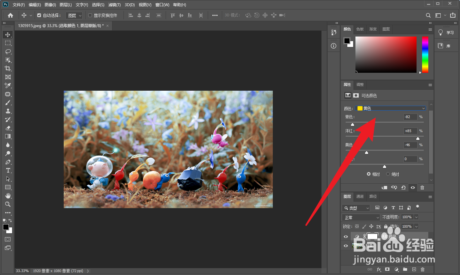This screenshot has width=460, height=275.
Task: Create new fill or adjustment layer icon
Action: click(396, 269)
